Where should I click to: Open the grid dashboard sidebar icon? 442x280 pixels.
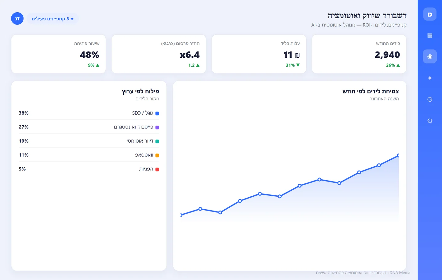coord(430,35)
